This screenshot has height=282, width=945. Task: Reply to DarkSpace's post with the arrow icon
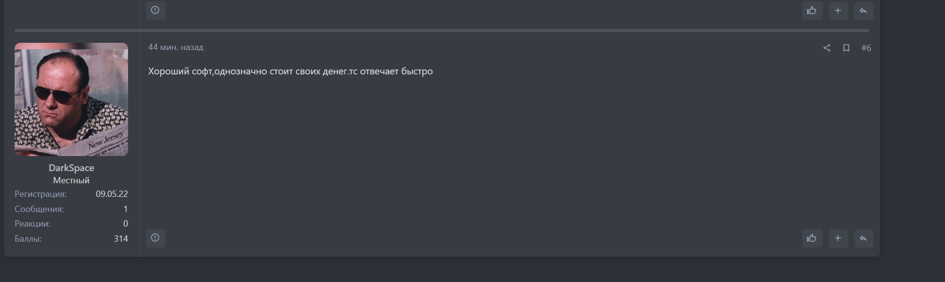(x=863, y=238)
